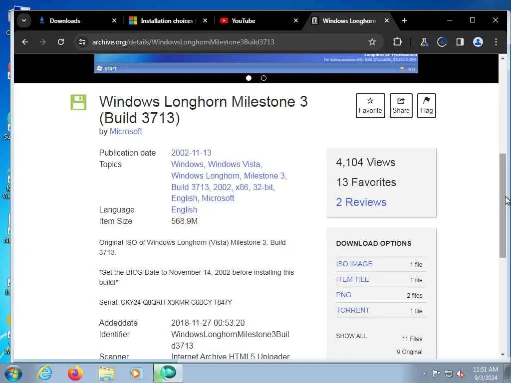Select first carousel image dot

pos(249,78)
